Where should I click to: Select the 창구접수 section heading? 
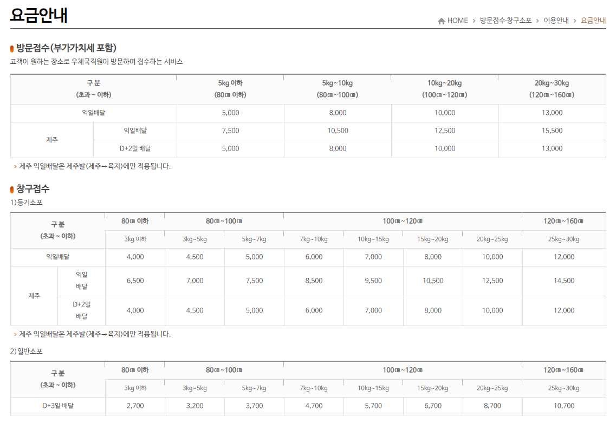tap(33, 189)
